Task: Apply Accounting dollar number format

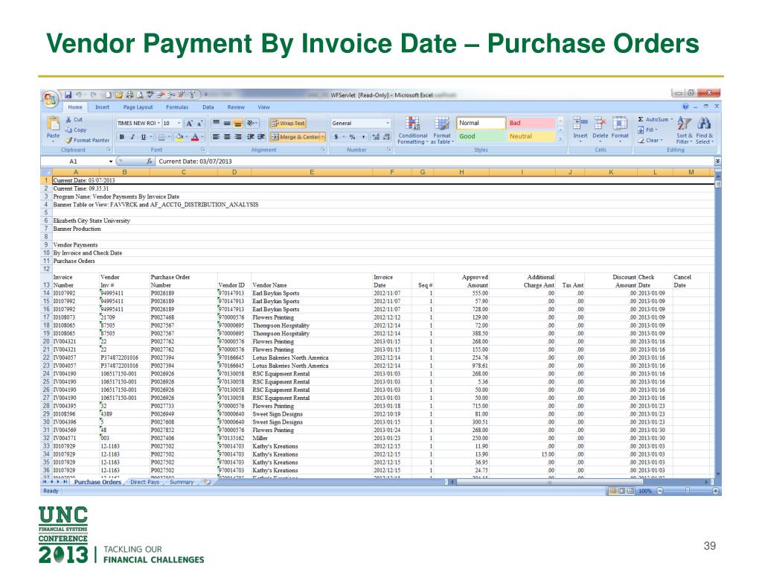Action: click(x=336, y=137)
